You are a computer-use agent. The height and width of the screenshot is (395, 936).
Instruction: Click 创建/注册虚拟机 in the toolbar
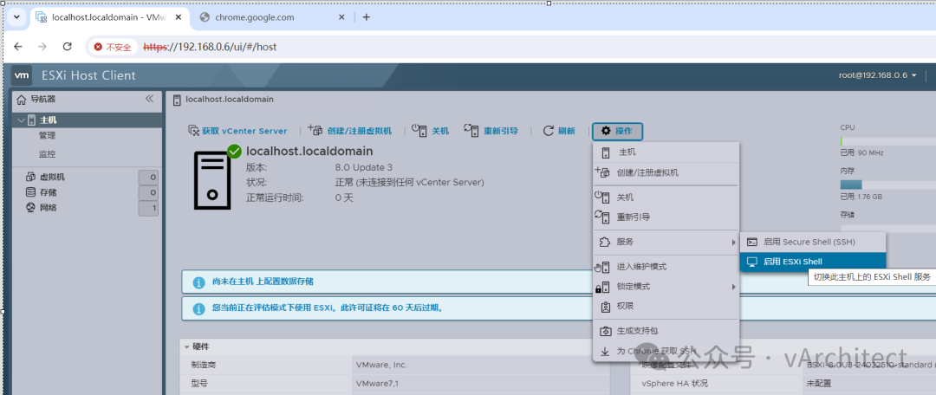pos(349,131)
